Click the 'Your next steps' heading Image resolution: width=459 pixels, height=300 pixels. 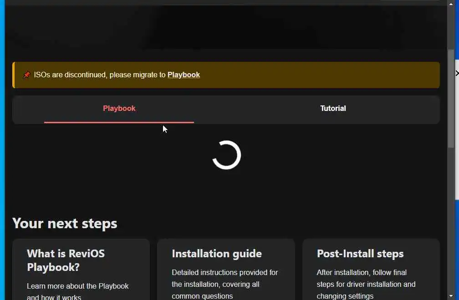65,224
